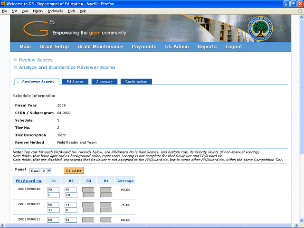Click the Firefox icon in title bar

pos(4,4)
